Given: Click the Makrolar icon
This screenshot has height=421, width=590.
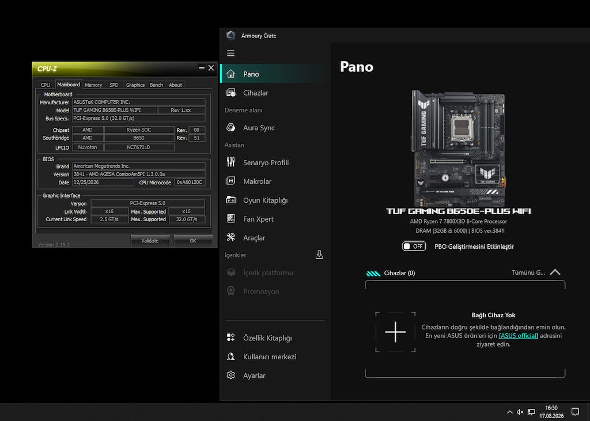Looking at the screenshot, I should coord(230,181).
